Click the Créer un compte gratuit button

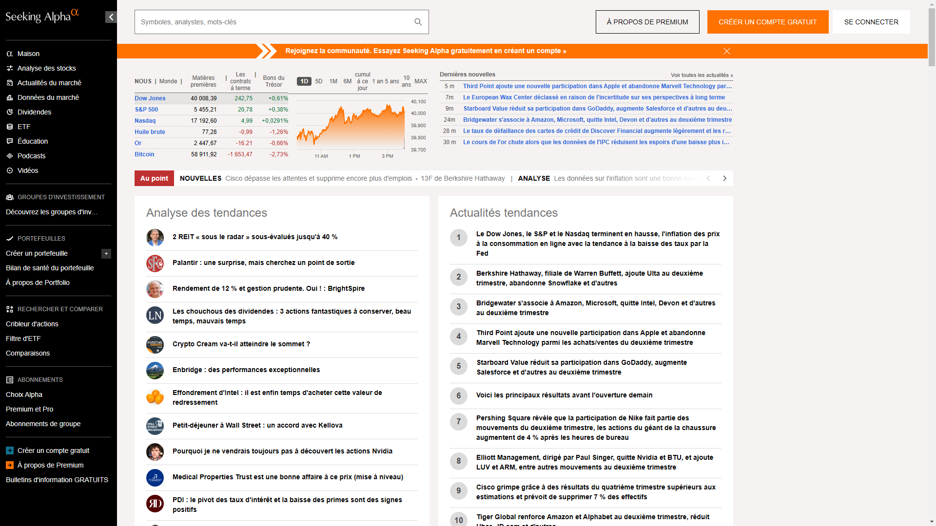point(767,22)
